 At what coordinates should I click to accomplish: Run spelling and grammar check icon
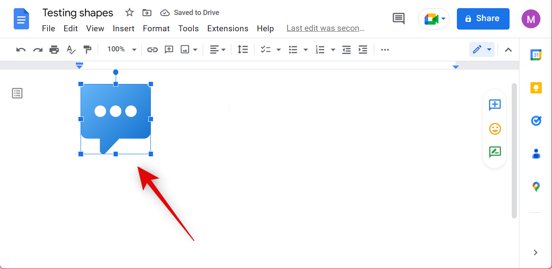click(71, 50)
